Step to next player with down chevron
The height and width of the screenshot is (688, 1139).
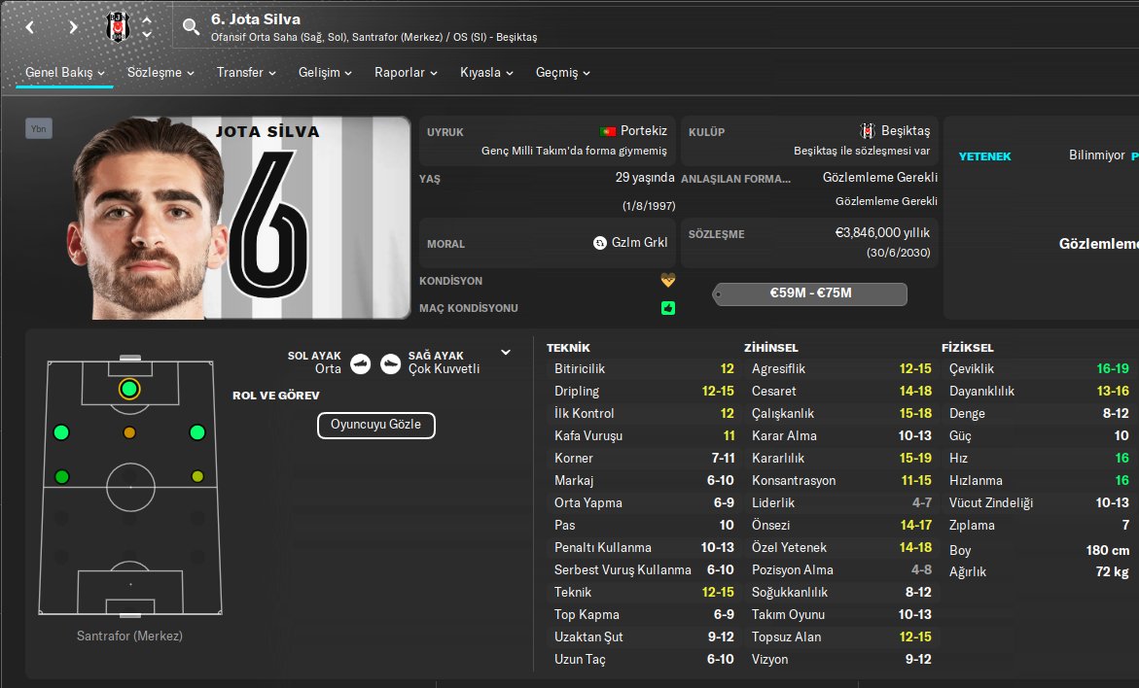147,34
